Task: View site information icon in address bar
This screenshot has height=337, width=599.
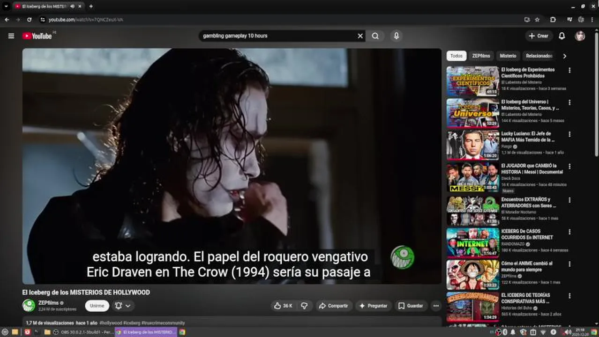Action: [x=43, y=20]
